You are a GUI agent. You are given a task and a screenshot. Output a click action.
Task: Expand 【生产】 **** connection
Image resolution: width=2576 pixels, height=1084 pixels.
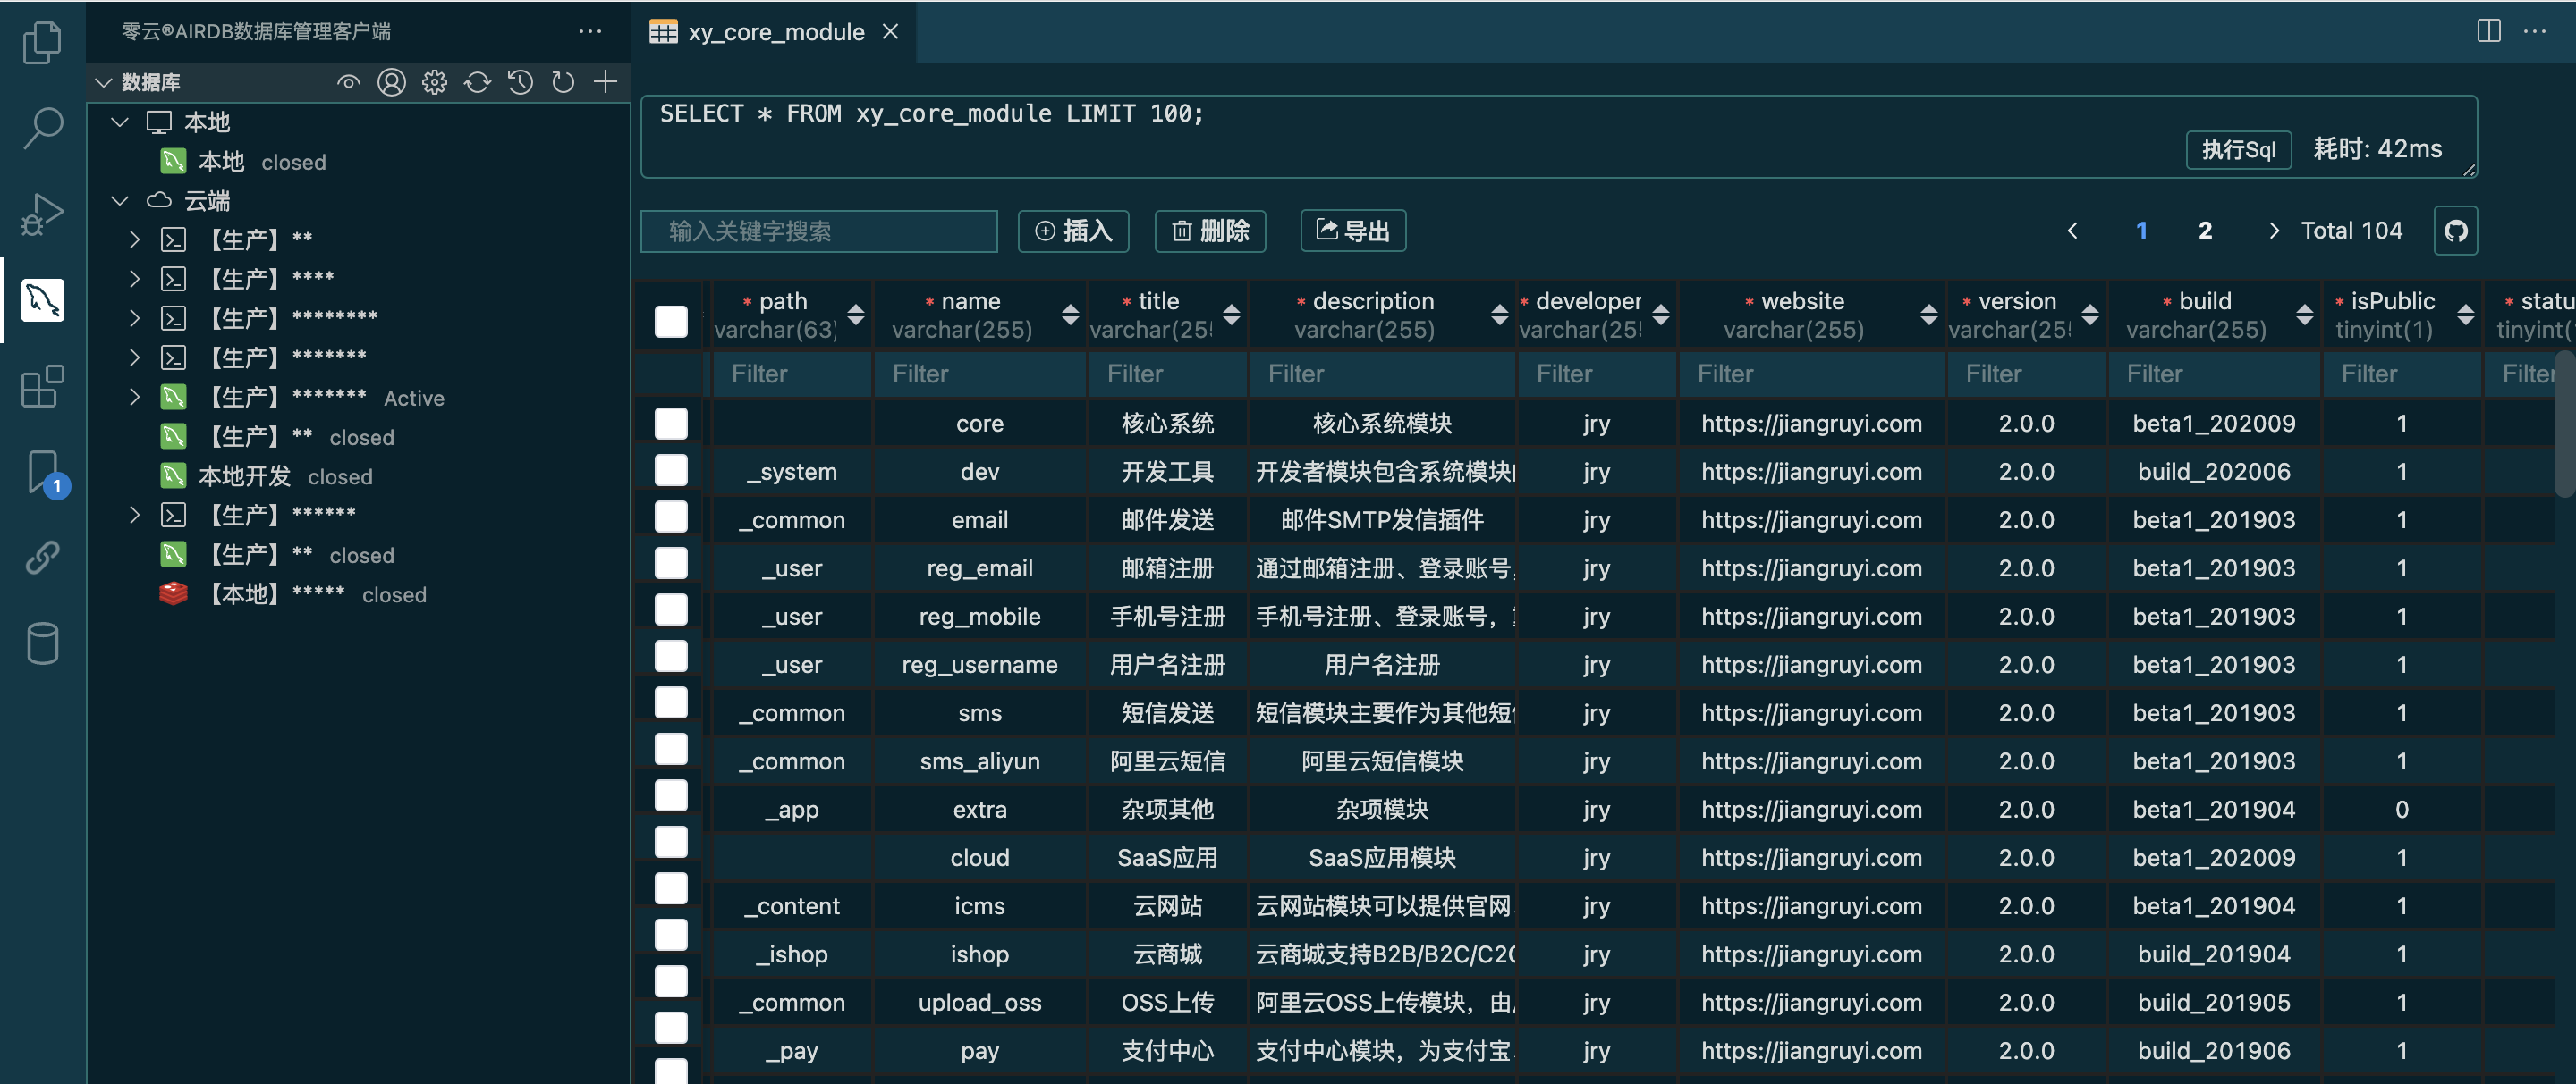pos(135,279)
